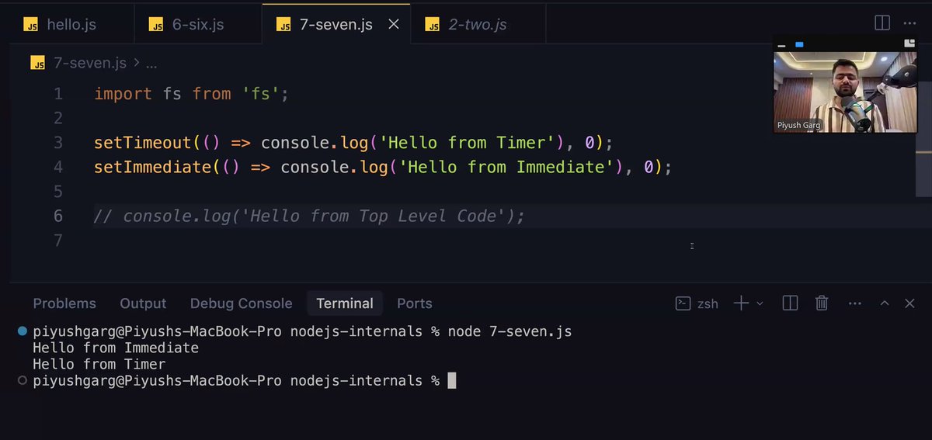Click the commented console.log line 6
Screen dimensions: 932x440
coord(309,216)
